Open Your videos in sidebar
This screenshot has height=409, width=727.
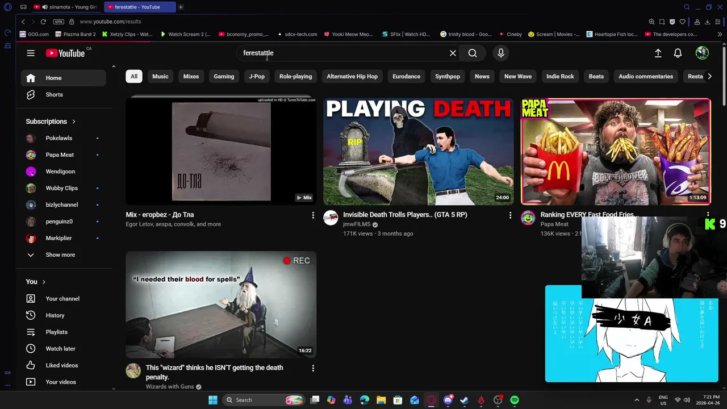coord(63,382)
